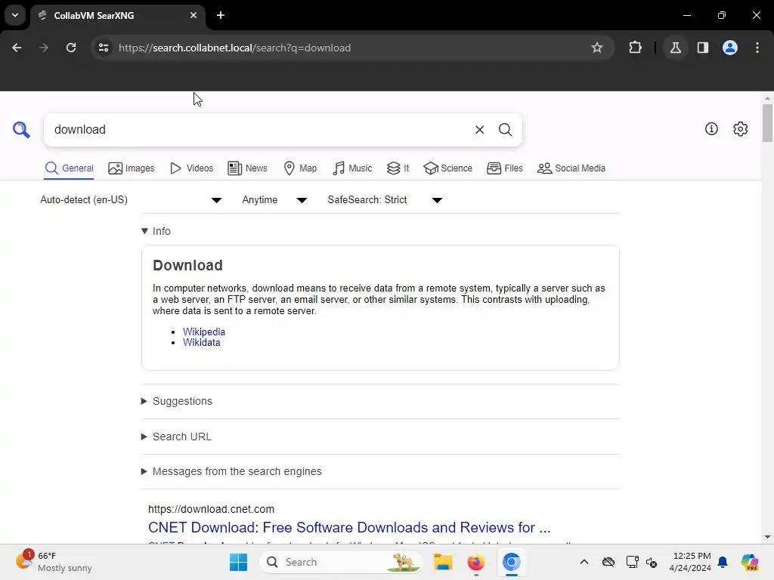Click the SearXNG magnifier logo
This screenshot has width=774, height=580.
pos(21,130)
